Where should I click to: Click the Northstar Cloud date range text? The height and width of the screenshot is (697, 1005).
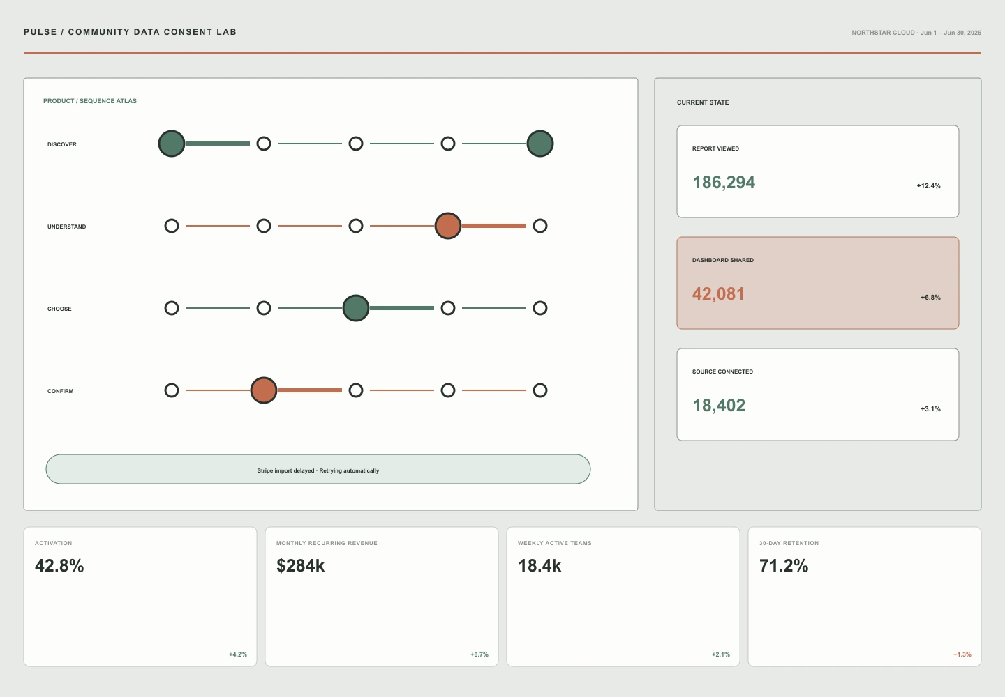point(916,33)
